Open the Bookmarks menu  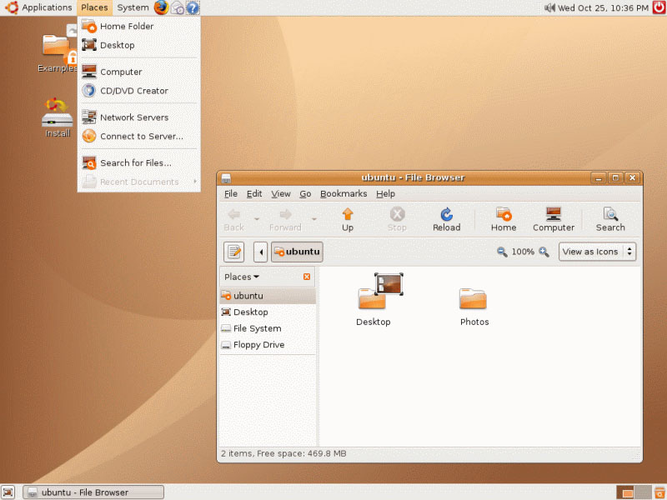[x=344, y=194]
